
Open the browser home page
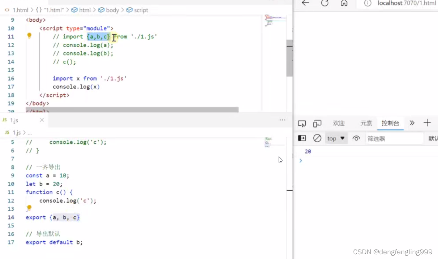coord(344,3)
